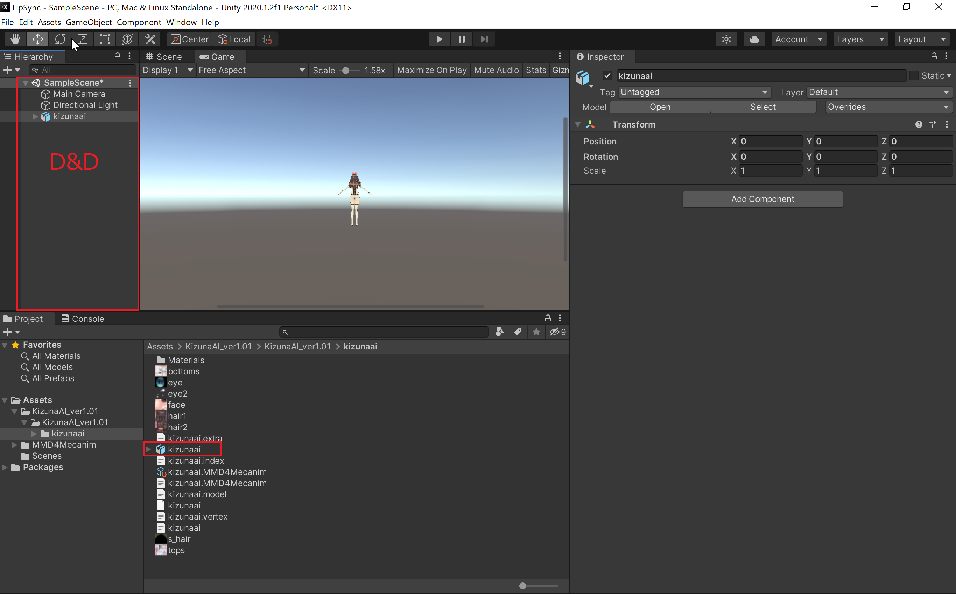Select the Hand tool in toolbar

click(15, 39)
